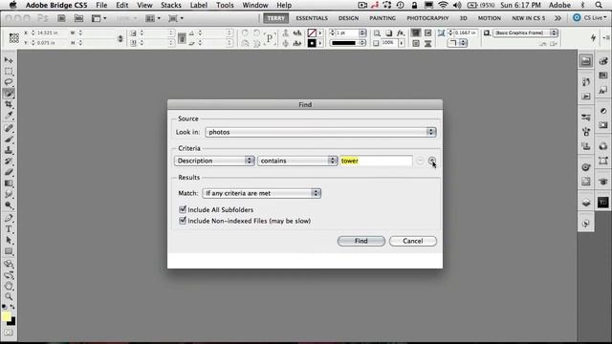The image size is (612, 344).
Task: Open the Stacks menu
Action: pos(171,5)
